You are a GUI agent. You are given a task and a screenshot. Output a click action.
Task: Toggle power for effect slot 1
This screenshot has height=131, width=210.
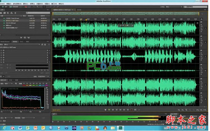pyautogui.click(x=3, y=51)
